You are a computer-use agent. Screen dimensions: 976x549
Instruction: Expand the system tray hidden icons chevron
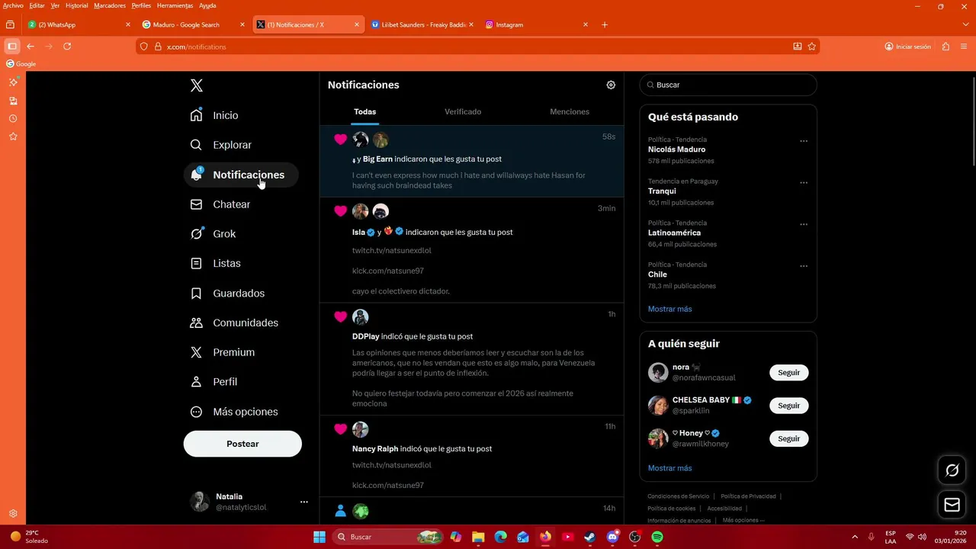point(854,537)
